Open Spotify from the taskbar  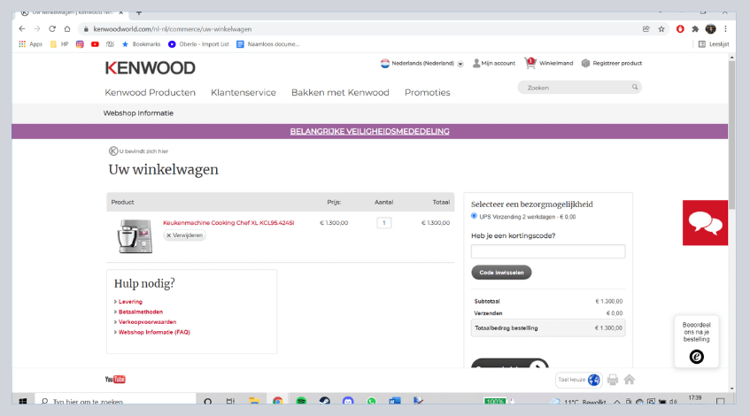tap(301, 401)
